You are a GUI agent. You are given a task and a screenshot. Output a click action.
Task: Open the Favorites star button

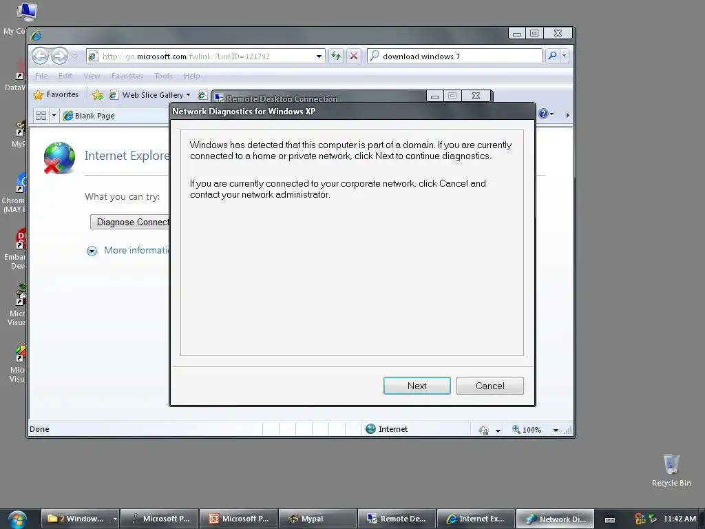click(x=56, y=94)
